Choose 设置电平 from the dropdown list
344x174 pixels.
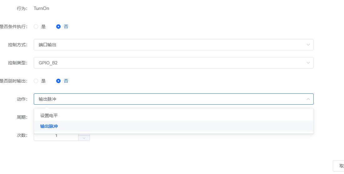[49, 116]
